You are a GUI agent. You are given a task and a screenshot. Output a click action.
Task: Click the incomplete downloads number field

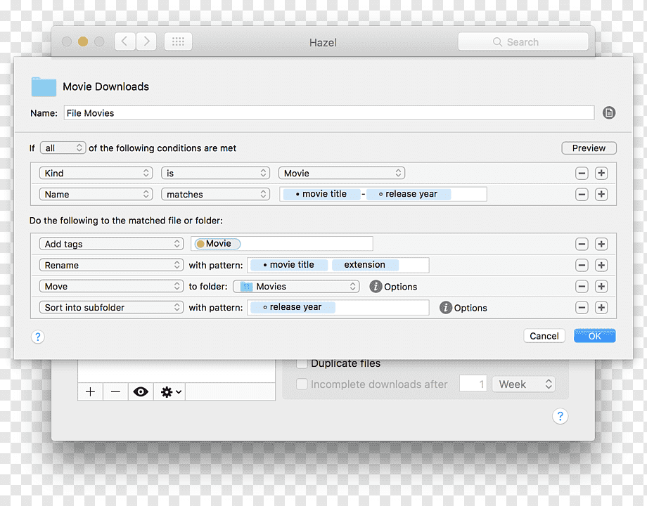point(473,384)
